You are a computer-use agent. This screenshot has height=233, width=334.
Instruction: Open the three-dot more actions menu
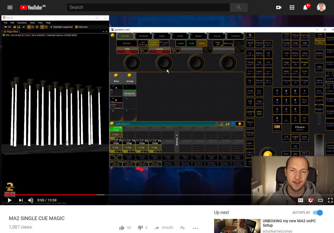195,228
